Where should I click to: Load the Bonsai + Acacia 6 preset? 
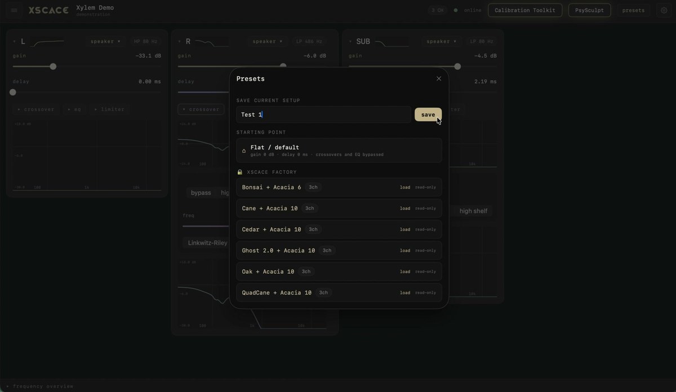coord(405,187)
